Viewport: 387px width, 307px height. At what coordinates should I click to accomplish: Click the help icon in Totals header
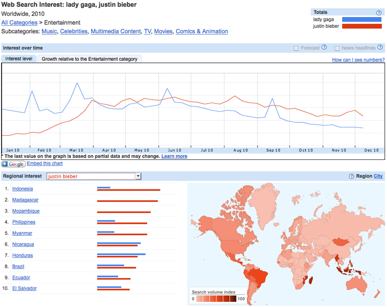379,12
